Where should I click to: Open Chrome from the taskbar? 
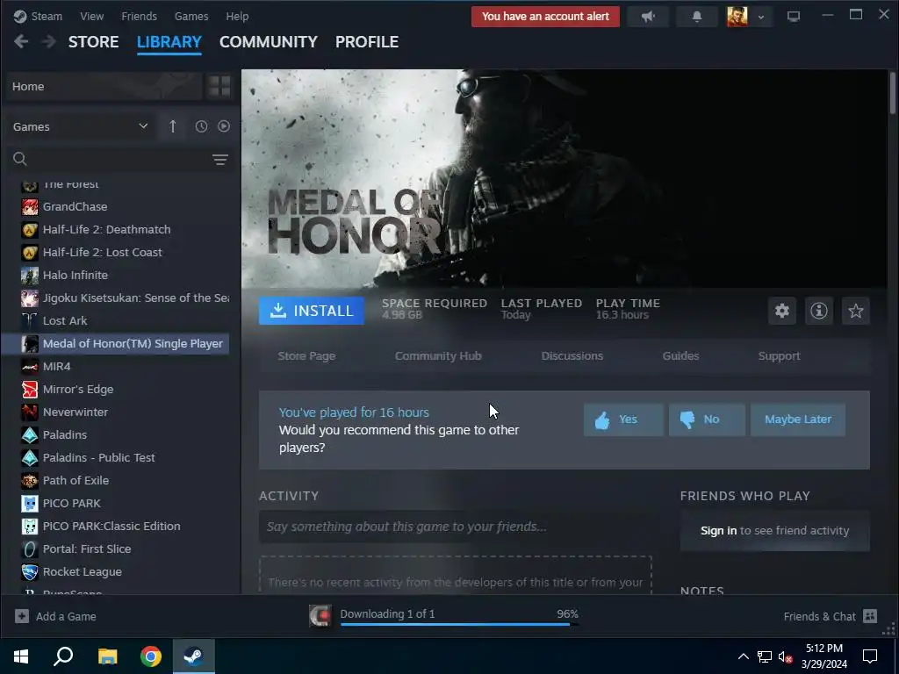pos(151,656)
